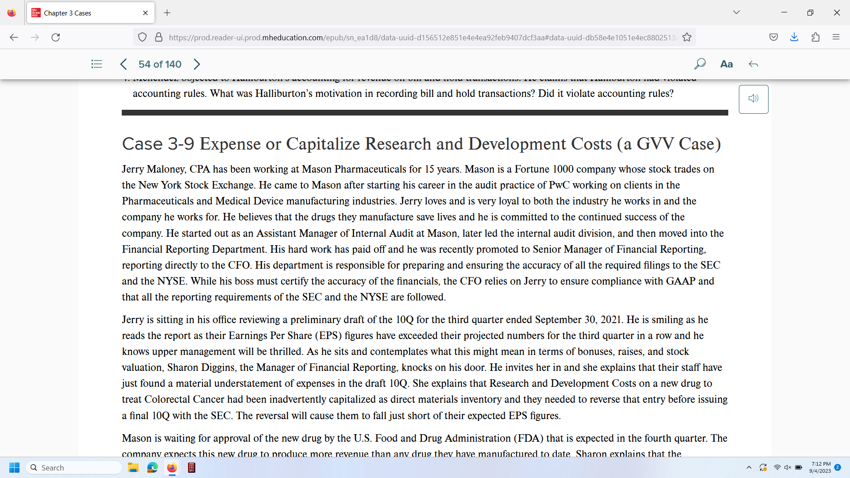Open Firefox application hamburger menu
Image resolution: width=850 pixels, height=478 pixels.
click(836, 37)
